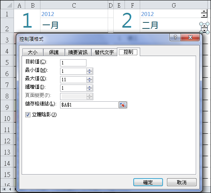211x193 pixels.
Task: Click the 遞增值 input field
Action: 73,88
